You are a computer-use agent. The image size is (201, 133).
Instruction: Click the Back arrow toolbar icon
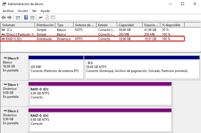[x=3, y=18]
